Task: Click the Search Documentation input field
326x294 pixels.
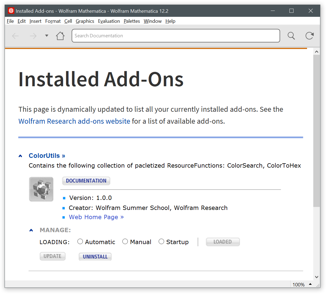Action: tap(175, 36)
